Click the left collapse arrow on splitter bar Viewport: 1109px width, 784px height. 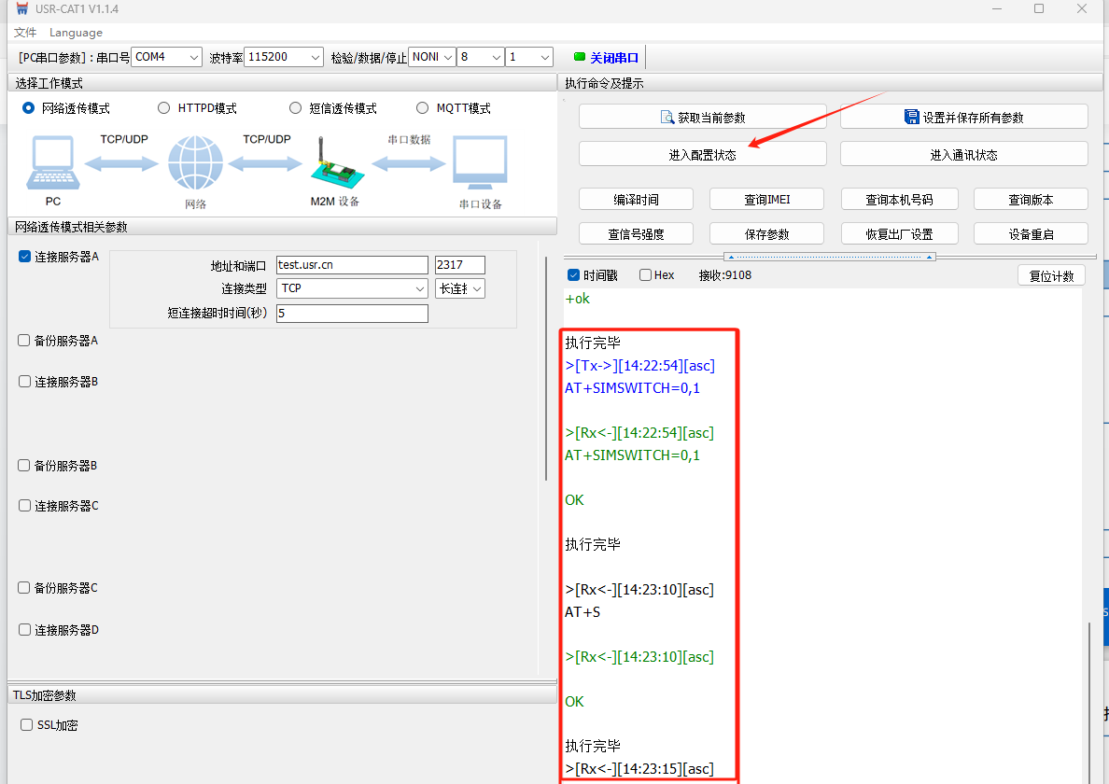coord(731,257)
